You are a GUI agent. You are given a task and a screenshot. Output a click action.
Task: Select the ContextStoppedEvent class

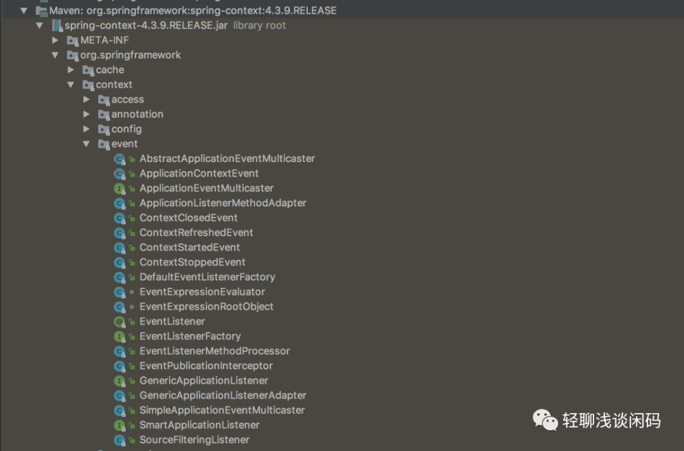pyautogui.click(x=193, y=263)
